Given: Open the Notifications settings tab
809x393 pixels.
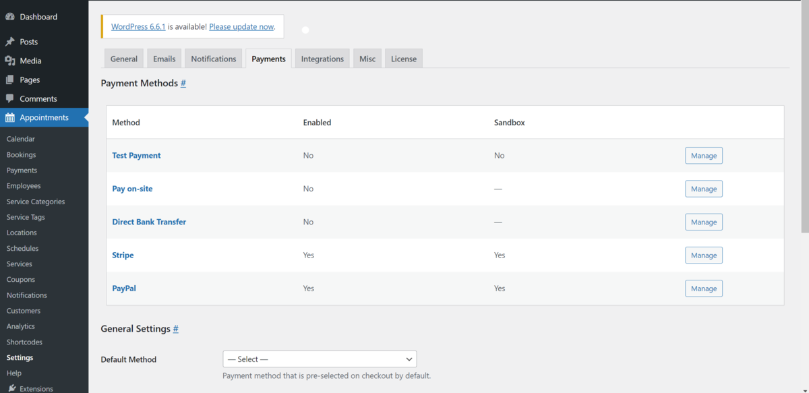Looking at the screenshot, I should [213, 59].
